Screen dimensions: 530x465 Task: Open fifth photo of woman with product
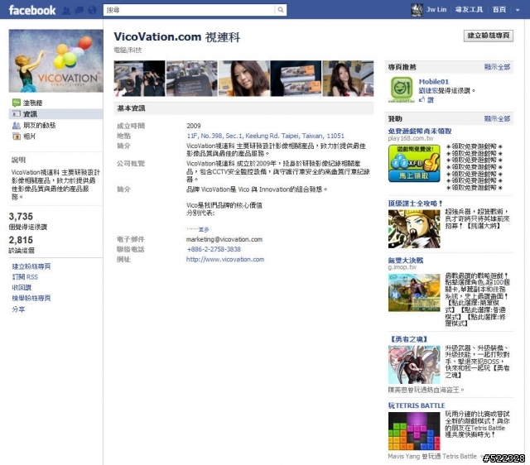tap(348, 79)
